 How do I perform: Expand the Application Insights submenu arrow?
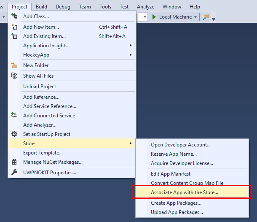(131, 45)
